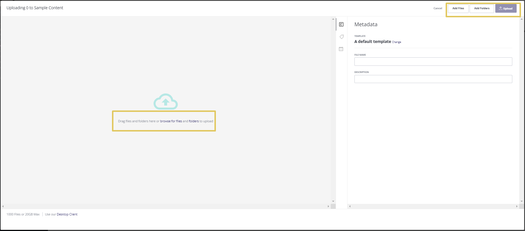
Task: Click 'Uploading 0 to Sample Content' title
Action: click(35, 8)
